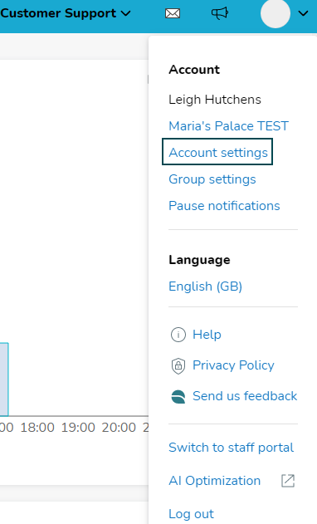This screenshot has height=524, width=317.
Task: Open Group settings
Action: 212,179
